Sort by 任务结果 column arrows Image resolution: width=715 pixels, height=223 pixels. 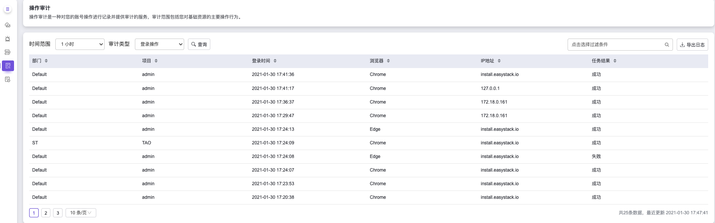[615, 61]
